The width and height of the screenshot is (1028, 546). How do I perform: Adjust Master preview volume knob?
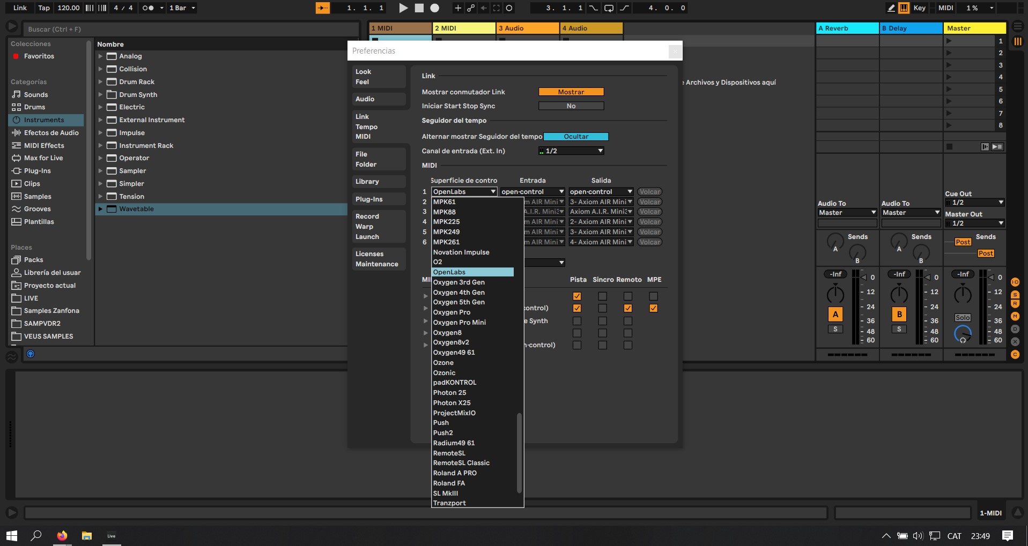point(963,333)
